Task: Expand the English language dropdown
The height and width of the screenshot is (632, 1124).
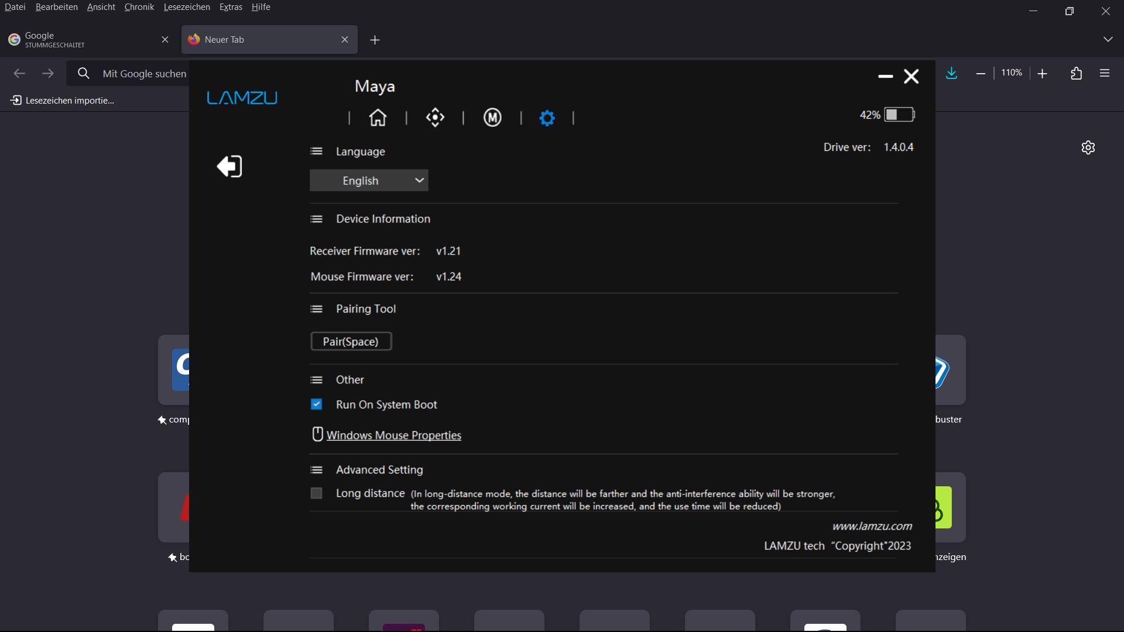Action: pyautogui.click(x=369, y=180)
